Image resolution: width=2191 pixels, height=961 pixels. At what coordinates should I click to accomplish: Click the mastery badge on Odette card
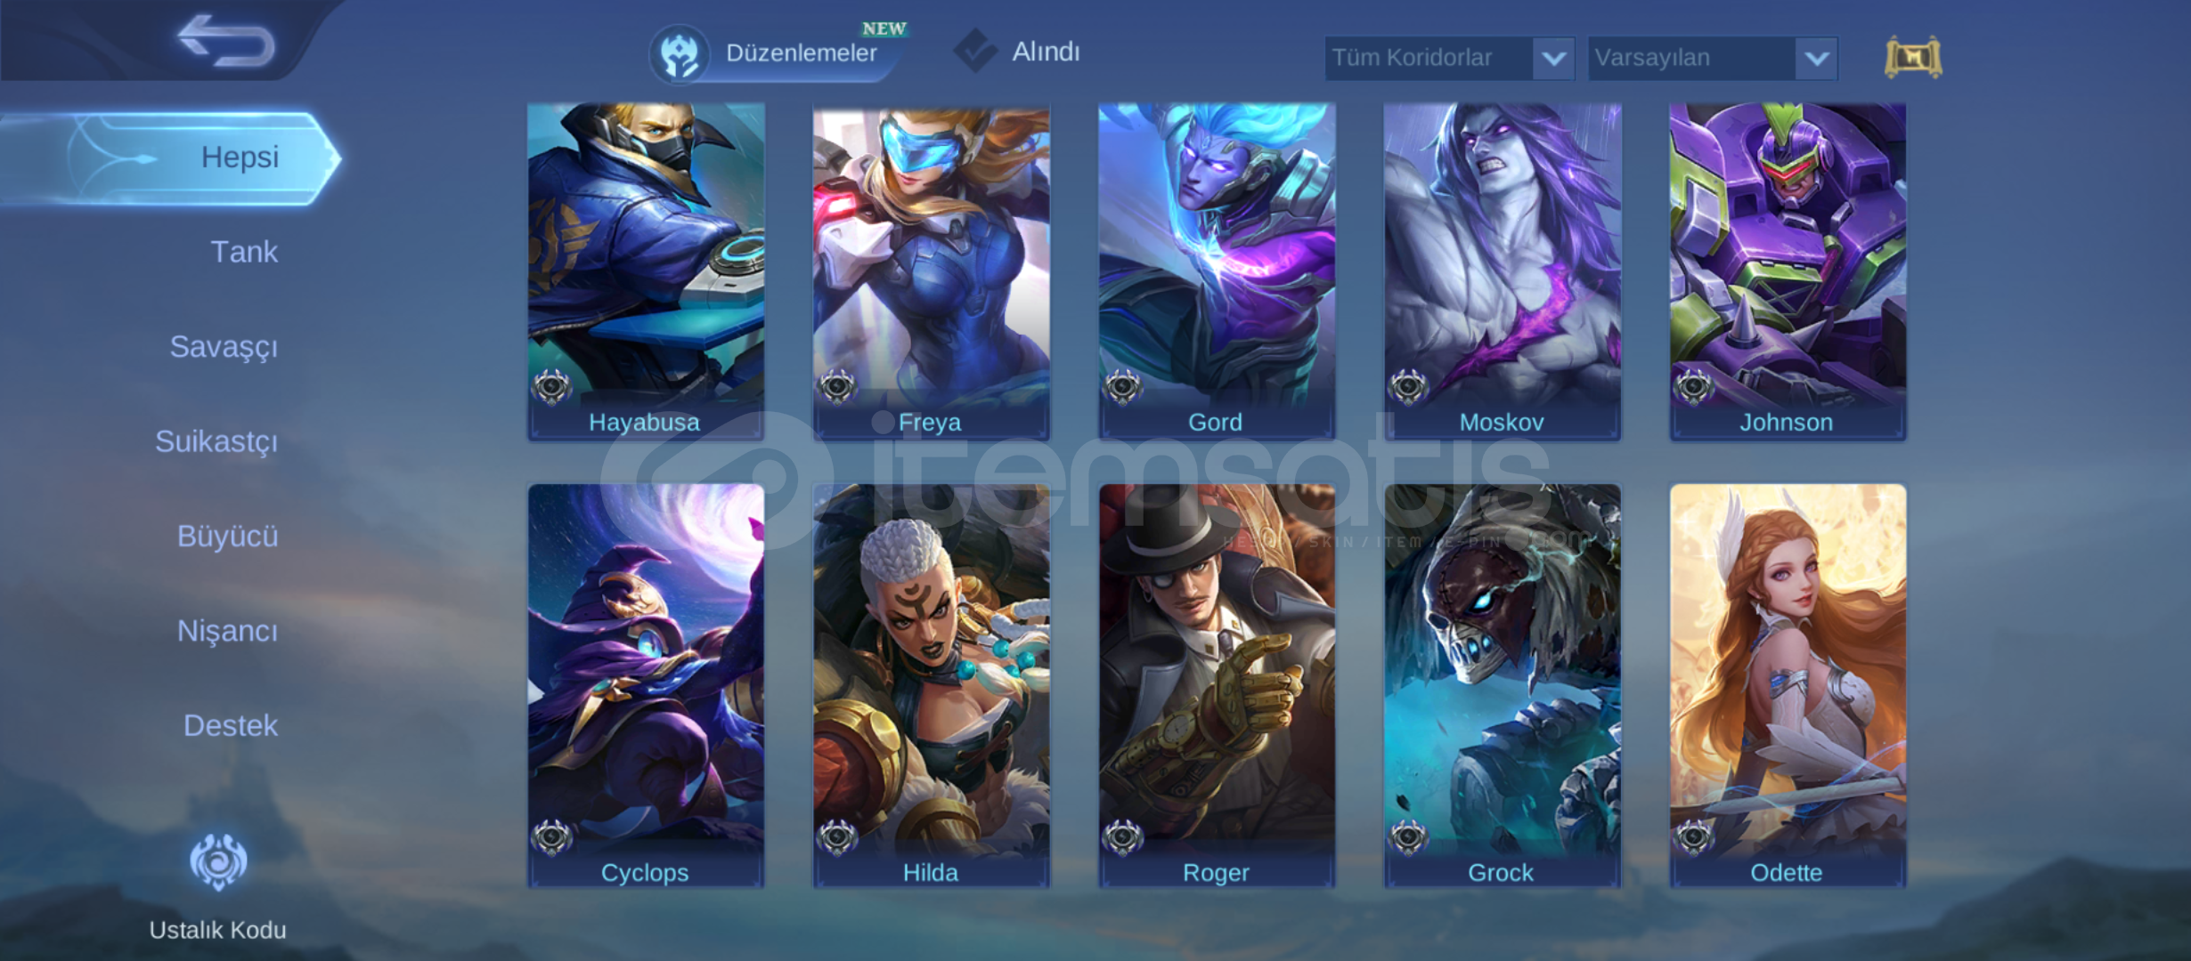click(1693, 837)
